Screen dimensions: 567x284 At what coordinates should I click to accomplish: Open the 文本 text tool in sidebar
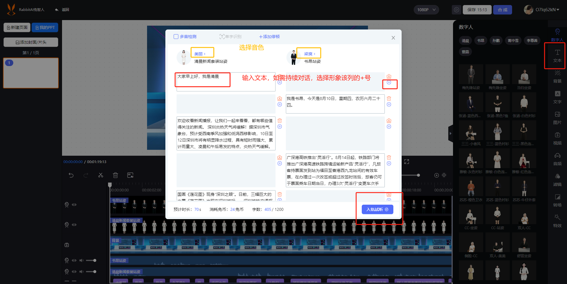557,56
